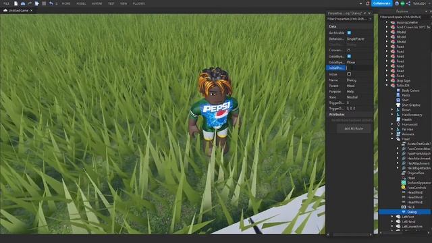The width and height of the screenshot is (432, 243).
Task: Click the BehaviorType value SinglePlayer
Action: [x=356, y=39]
